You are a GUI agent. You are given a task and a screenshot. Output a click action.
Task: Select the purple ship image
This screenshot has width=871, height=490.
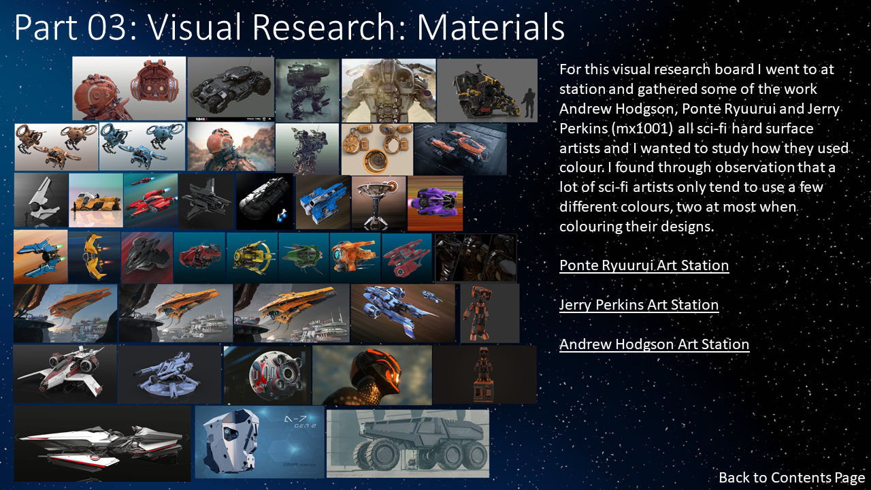coord(435,203)
